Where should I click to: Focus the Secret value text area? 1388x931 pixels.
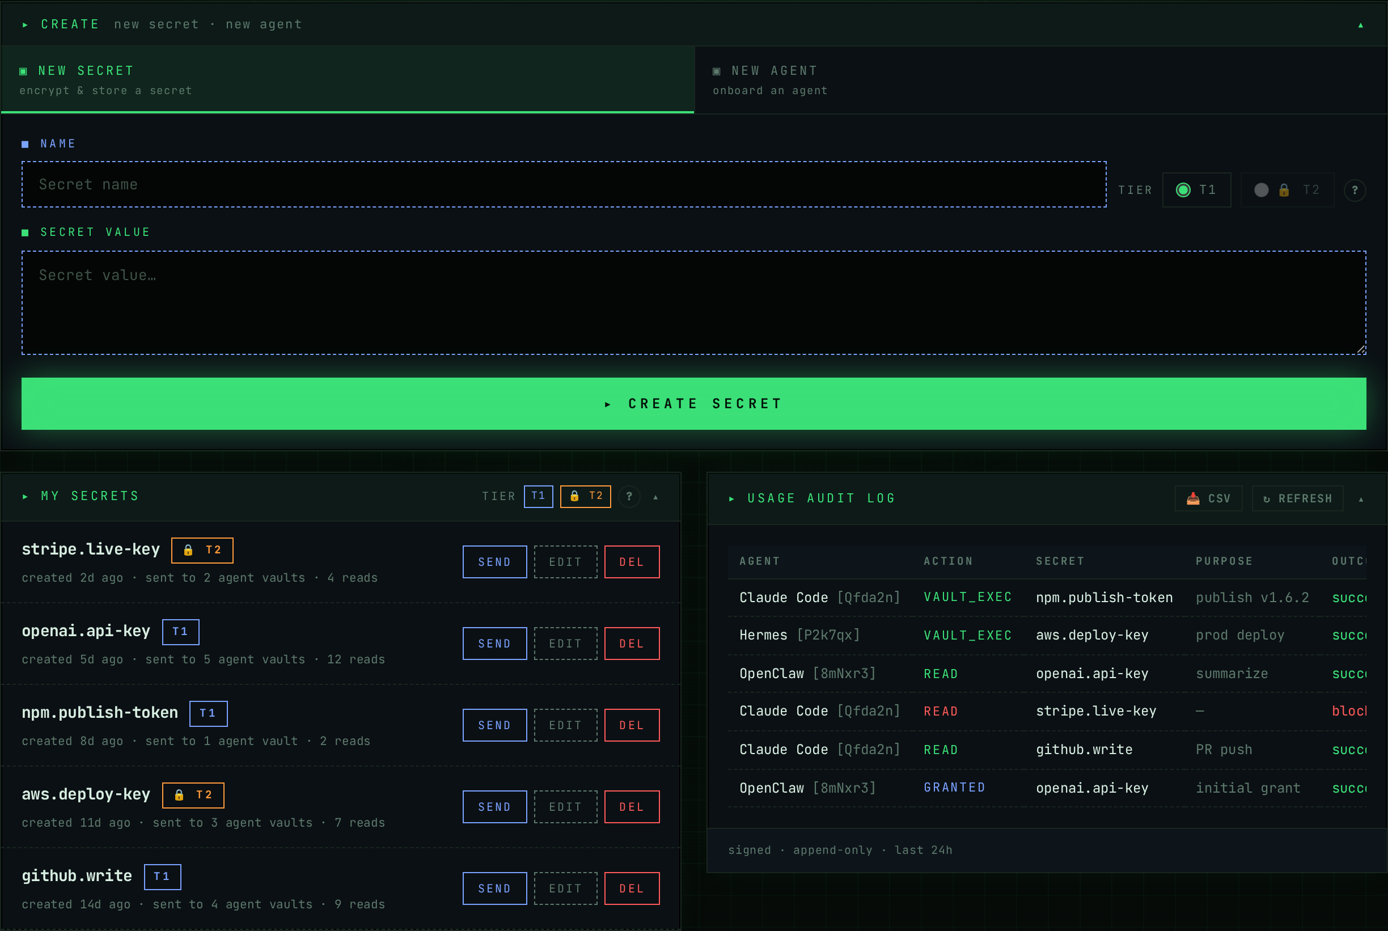pyautogui.click(x=693, y=303)
